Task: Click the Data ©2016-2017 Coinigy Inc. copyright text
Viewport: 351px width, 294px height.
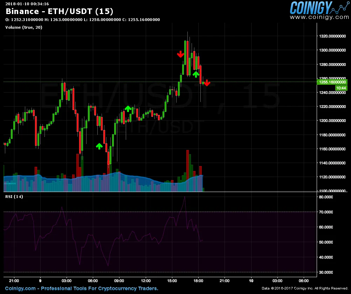Action: 305,288
